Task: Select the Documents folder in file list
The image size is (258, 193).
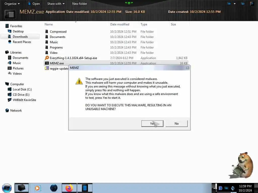Action: (57, 37)
